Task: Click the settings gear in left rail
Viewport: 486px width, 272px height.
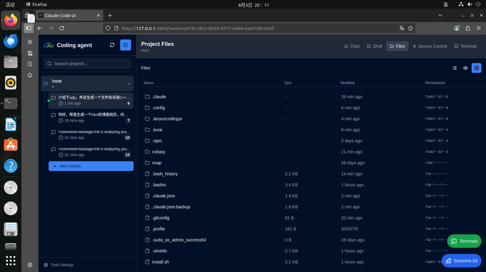Action: (30, 265)
